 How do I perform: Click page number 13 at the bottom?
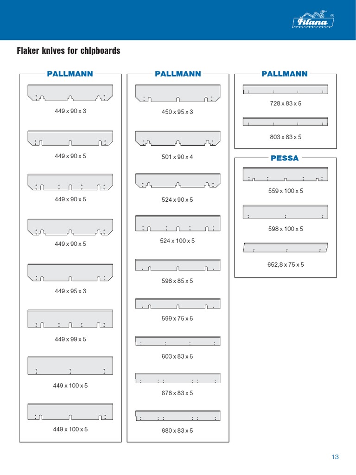[335, 457]
